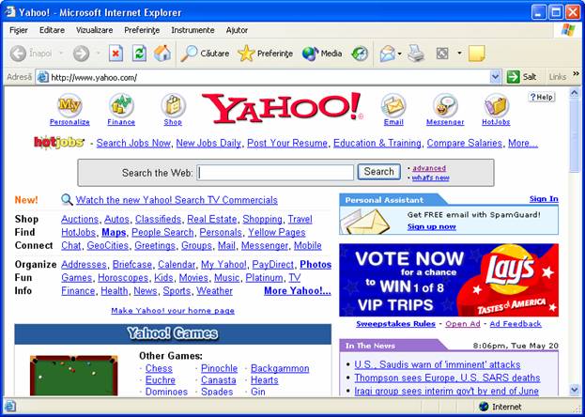Open the Media toolbar button

pos(322,54)
